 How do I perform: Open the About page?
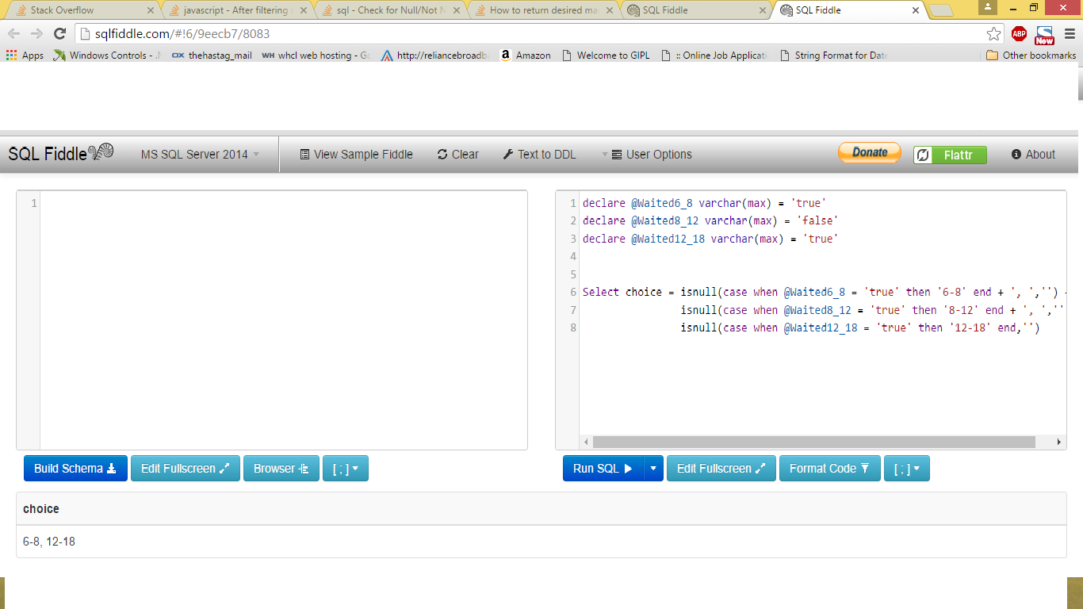1033,155
